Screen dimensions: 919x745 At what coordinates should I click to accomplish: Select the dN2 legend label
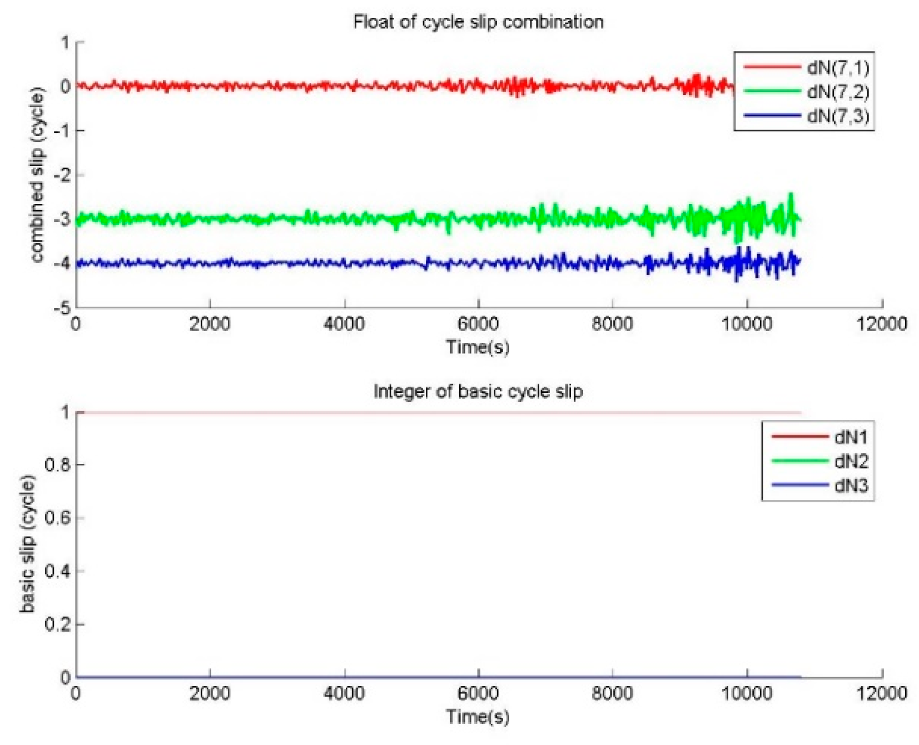[851, 461]
